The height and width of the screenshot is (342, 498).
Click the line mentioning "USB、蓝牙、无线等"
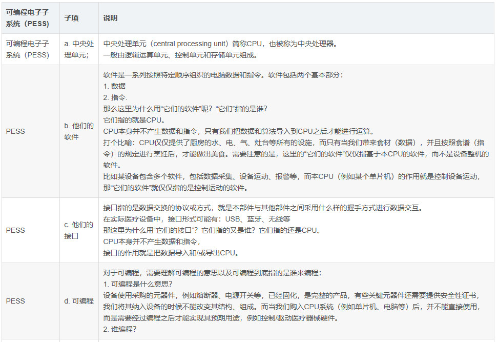(x=197, y=219)
